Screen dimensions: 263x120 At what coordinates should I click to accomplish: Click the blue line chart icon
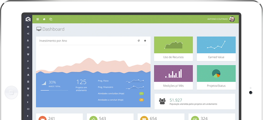(216, 45)
